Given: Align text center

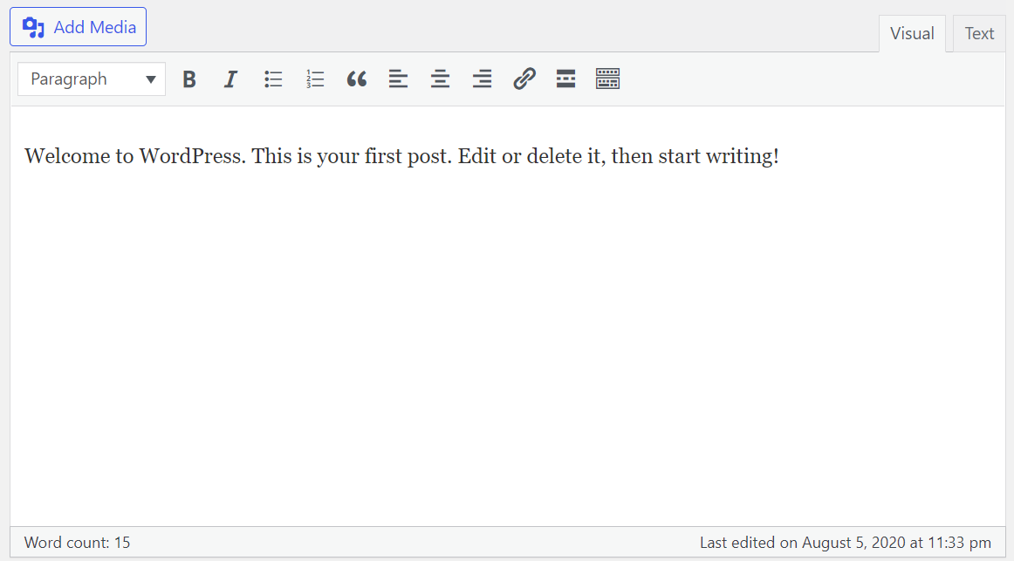Looking at the screenshot, I should (x=441, y=79).
